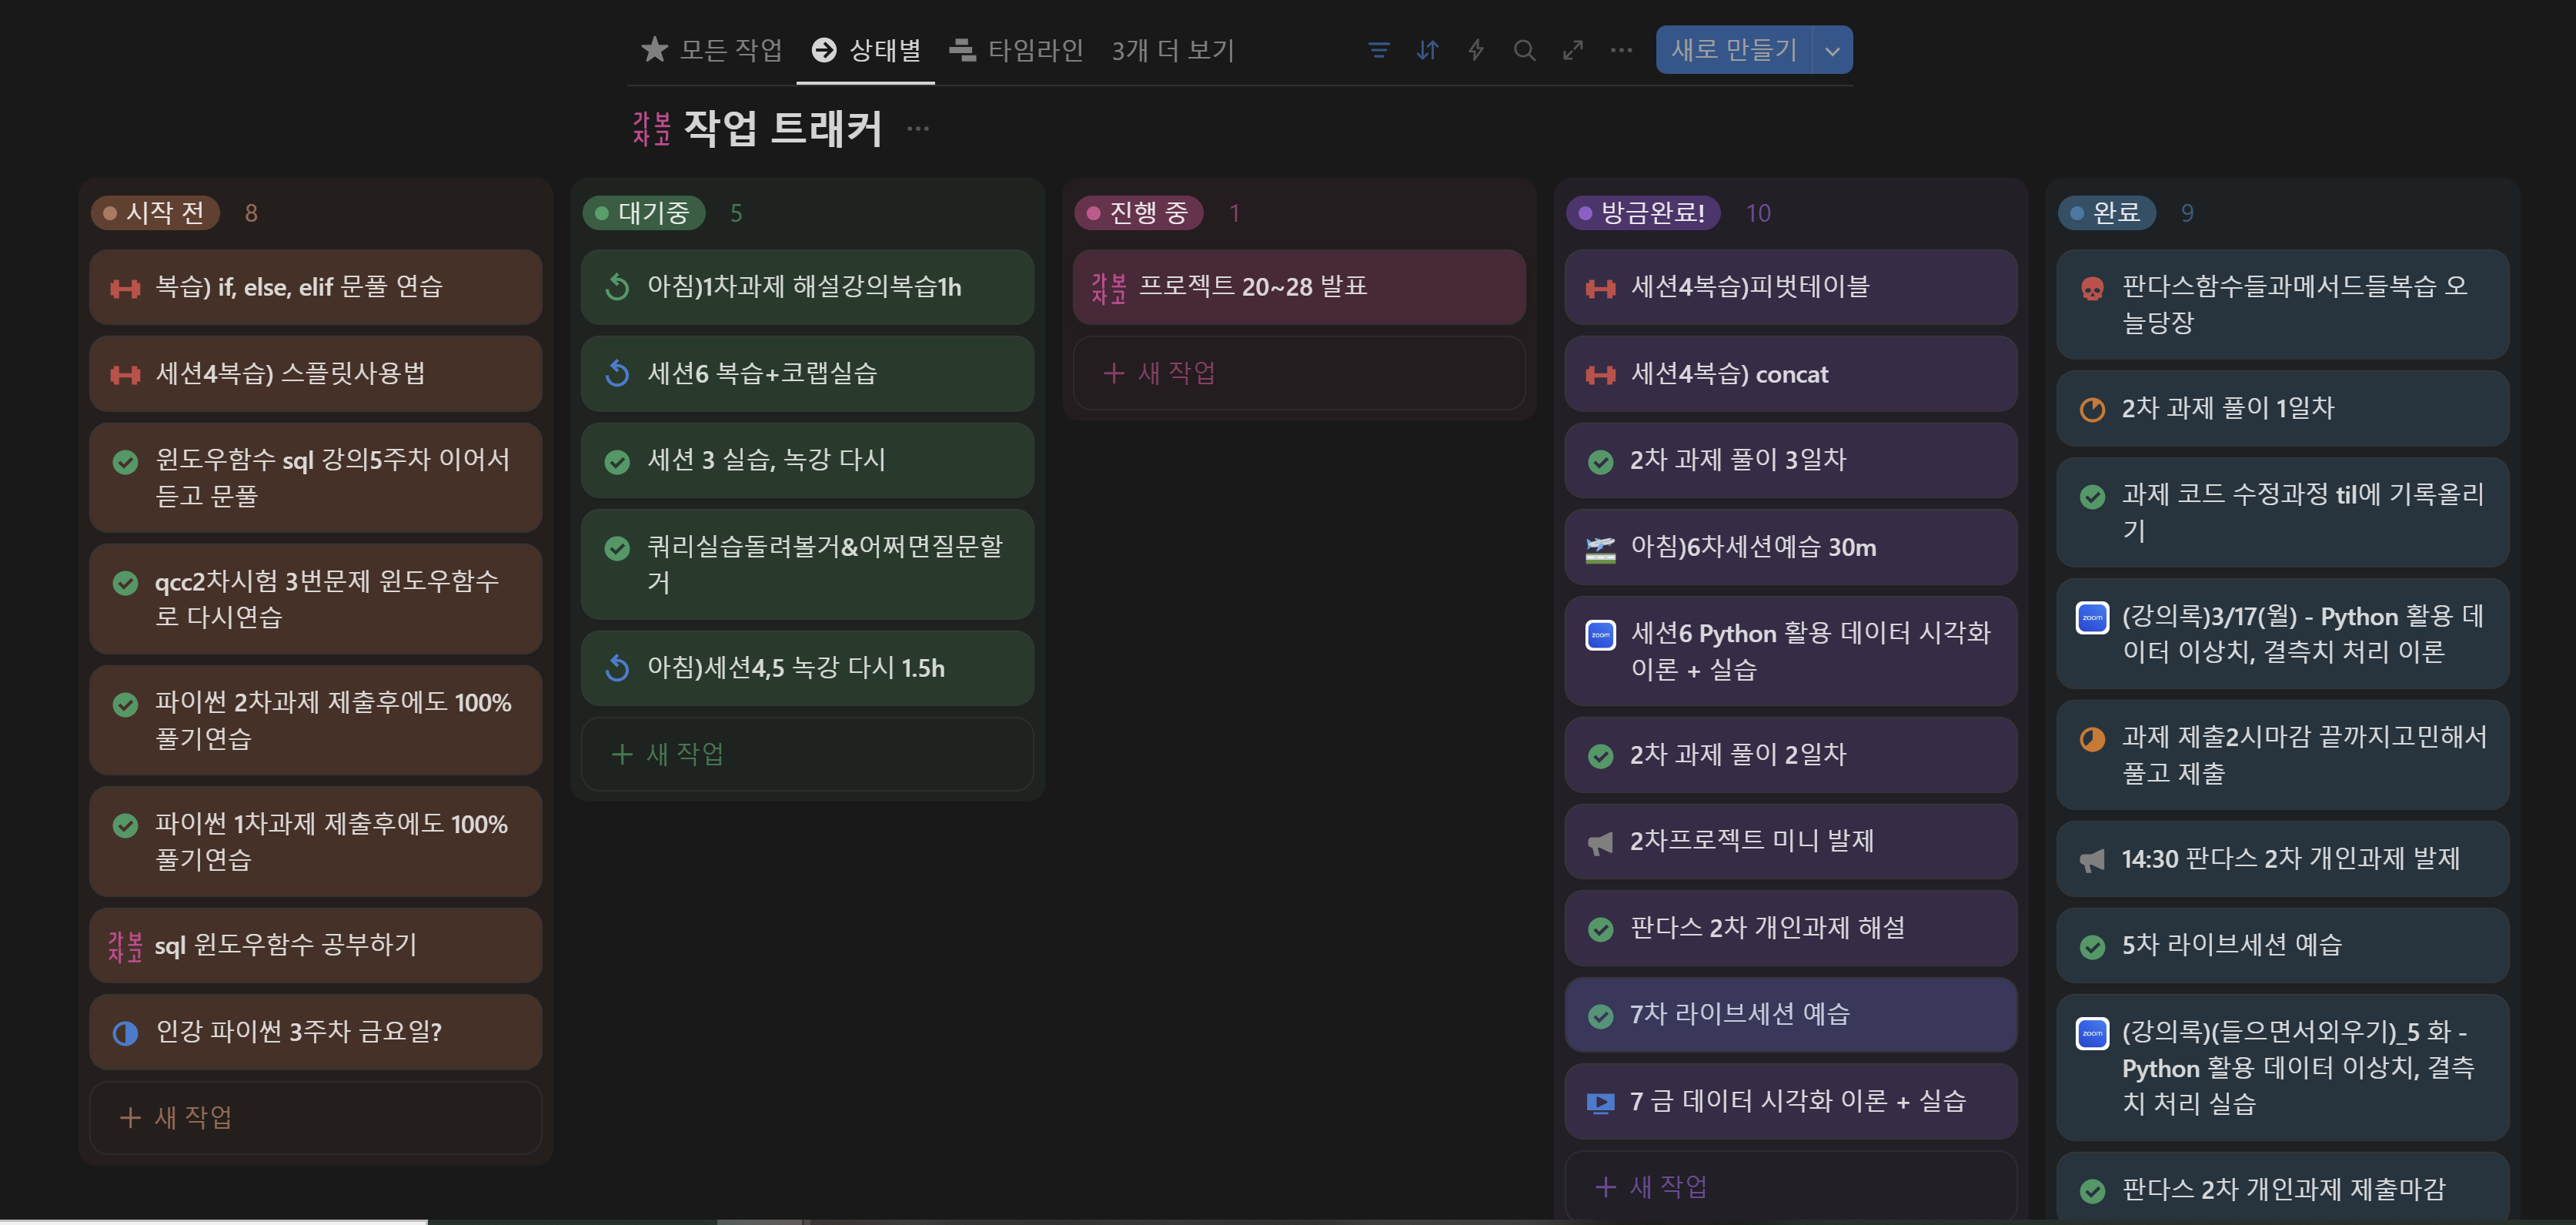Open database search via magnifier icon
The width and height of the screenshot is (2576, 1225).
click(1524, 50)
